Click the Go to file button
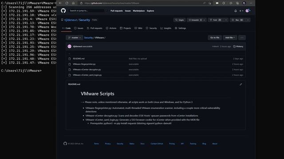The height and width of the screenshot is (159, 284). coord(215,38)
